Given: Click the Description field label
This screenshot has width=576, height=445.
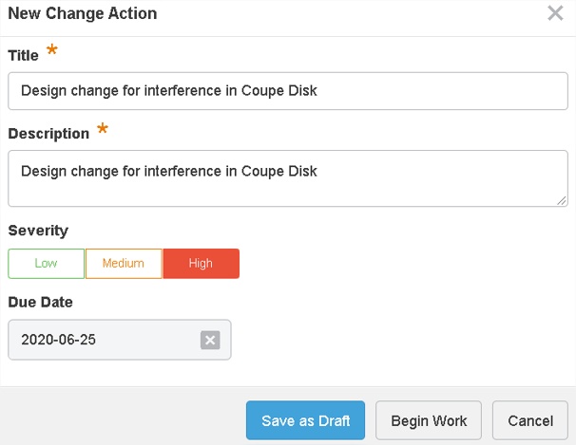Looking at the screenshot, I should click(48, 134).
